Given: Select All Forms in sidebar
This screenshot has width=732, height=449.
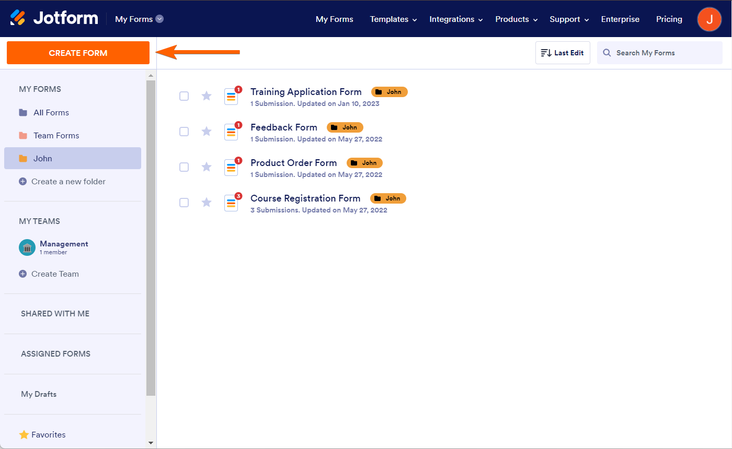Looking at the screenshot, I should 73,112.
